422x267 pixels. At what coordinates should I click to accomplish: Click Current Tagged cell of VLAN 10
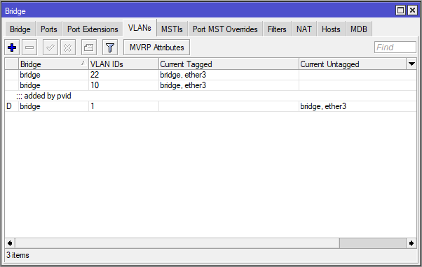(x=229, y=85)
